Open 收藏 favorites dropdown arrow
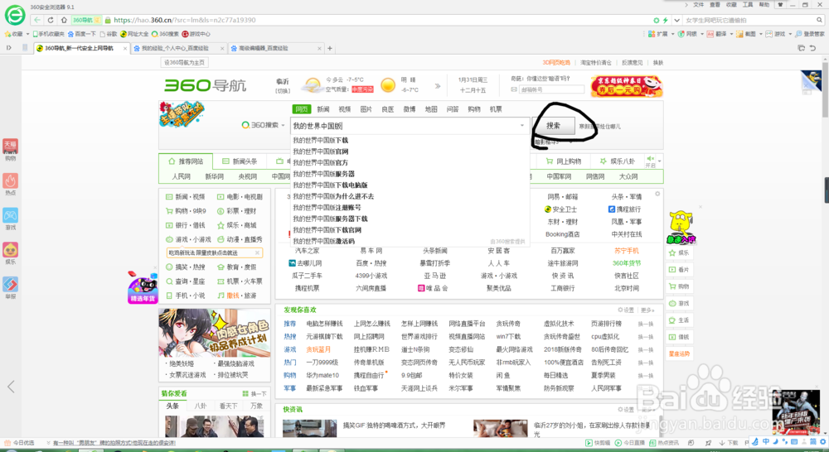The image size is (829, 452). point(27,34)
